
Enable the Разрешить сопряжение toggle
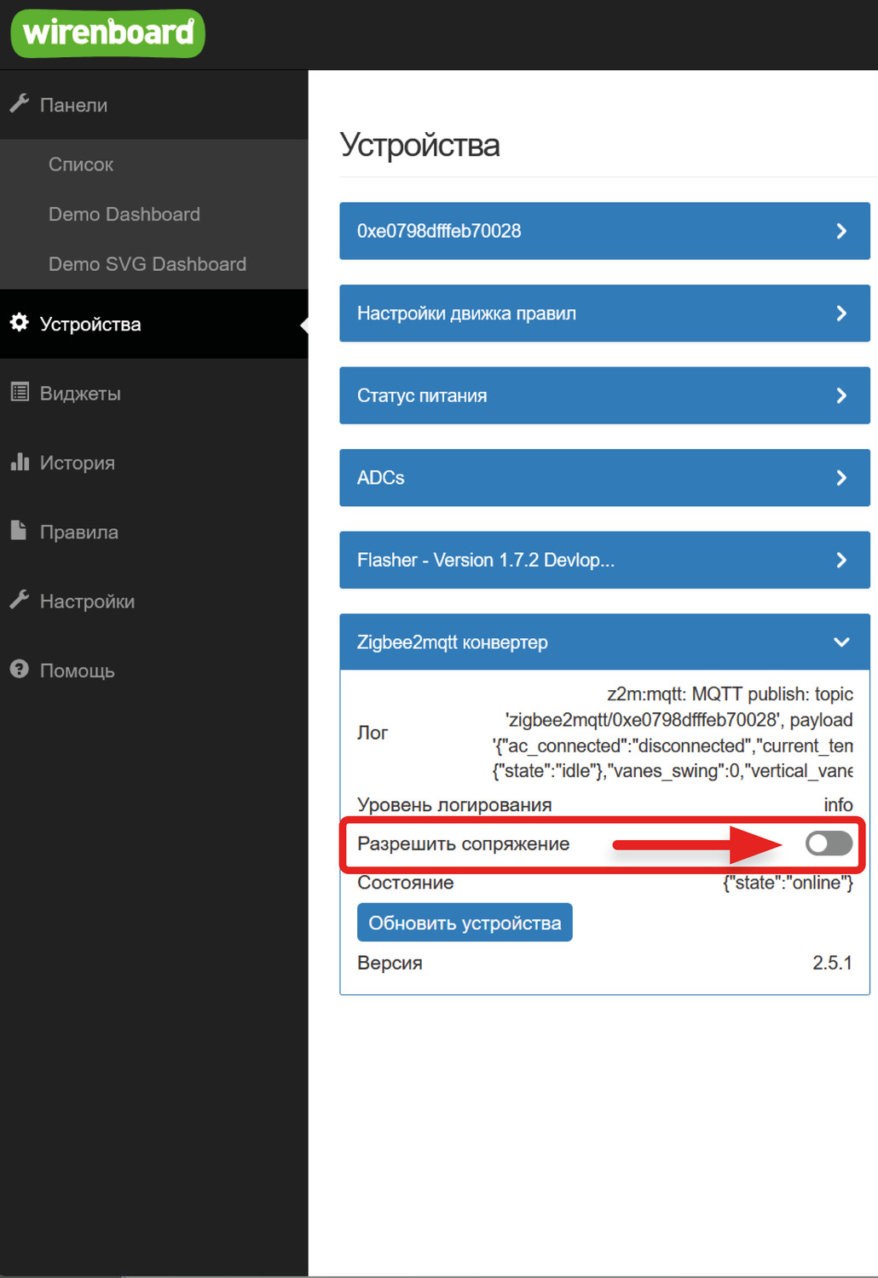click(829, 843)
